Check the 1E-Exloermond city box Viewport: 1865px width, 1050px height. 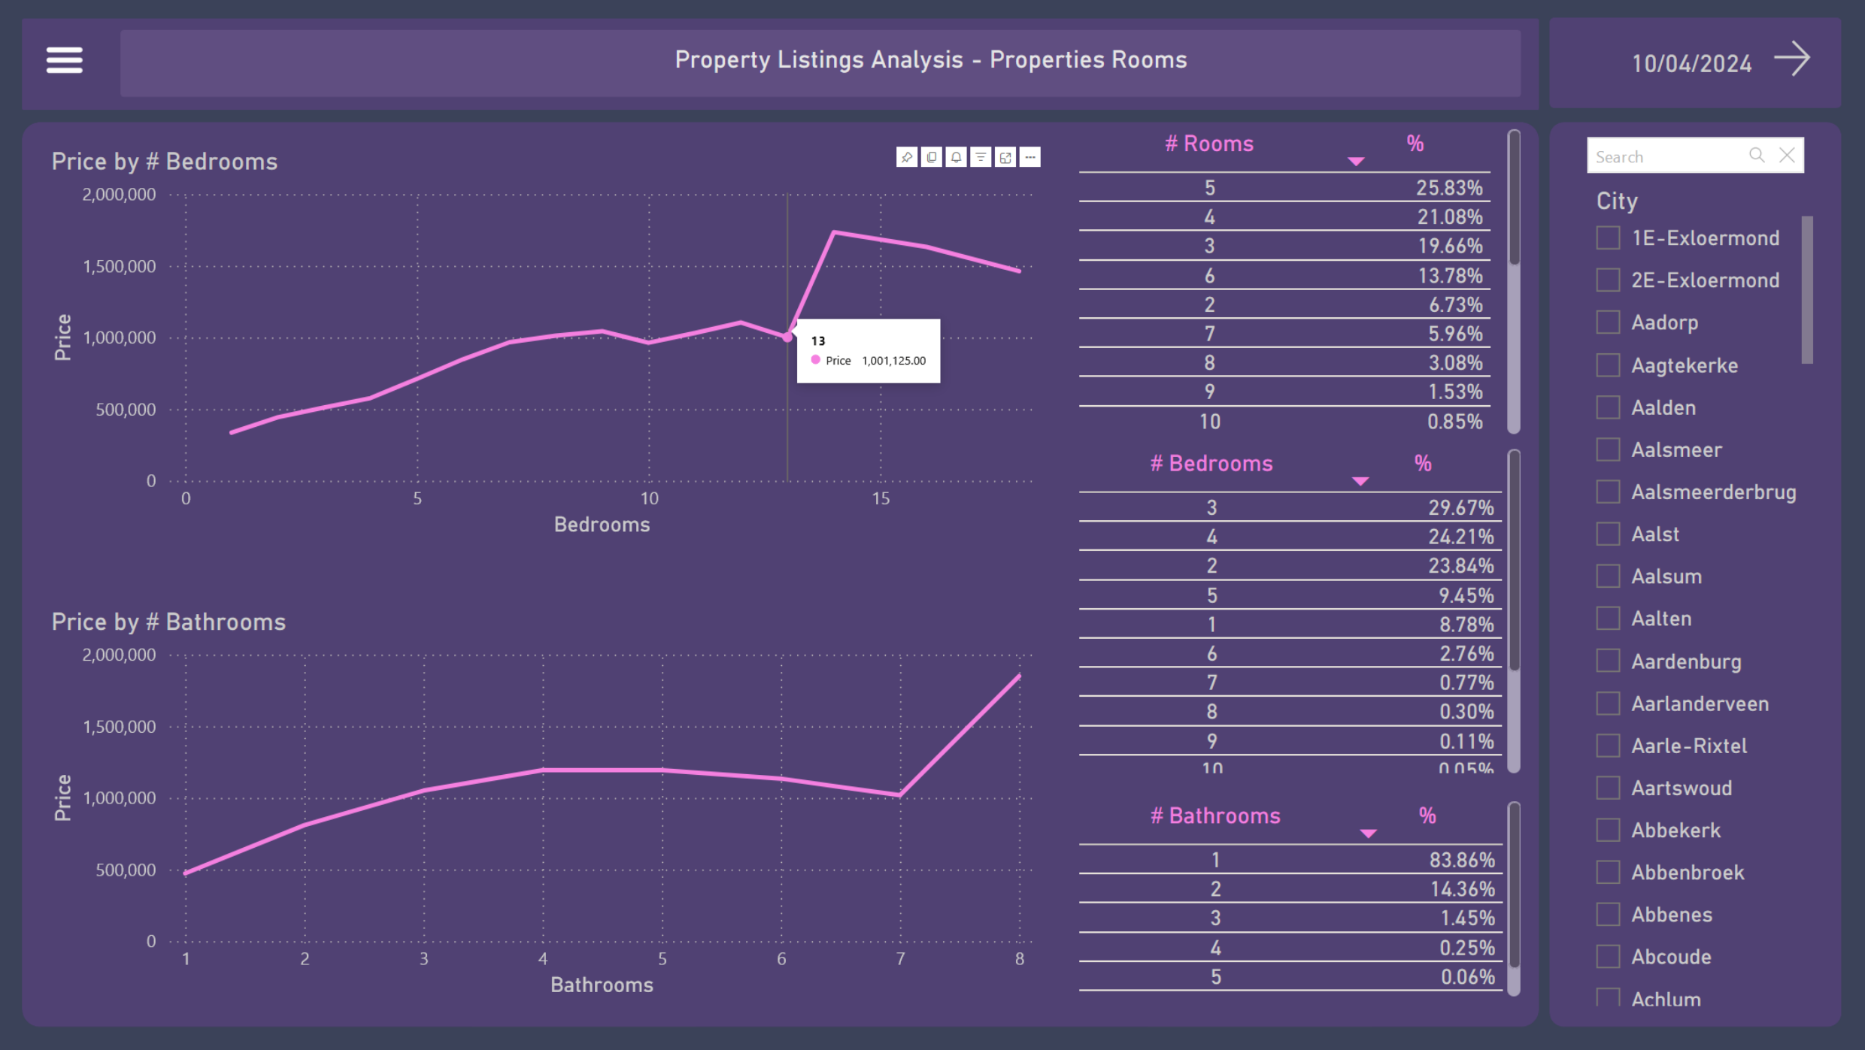(1608, 238)
